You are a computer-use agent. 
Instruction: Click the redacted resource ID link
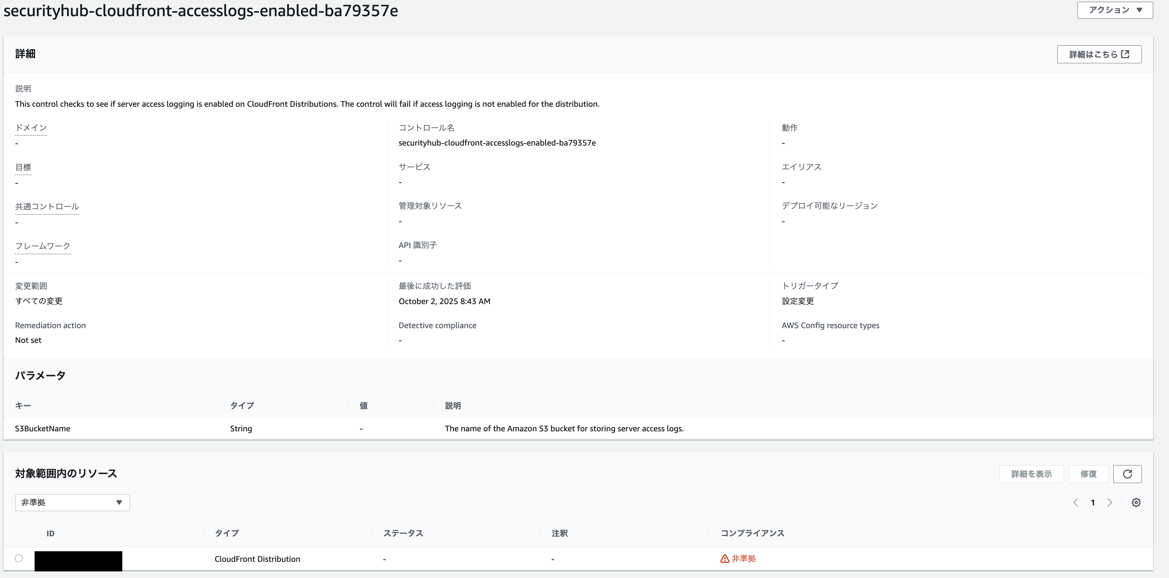tap(78, 560)
